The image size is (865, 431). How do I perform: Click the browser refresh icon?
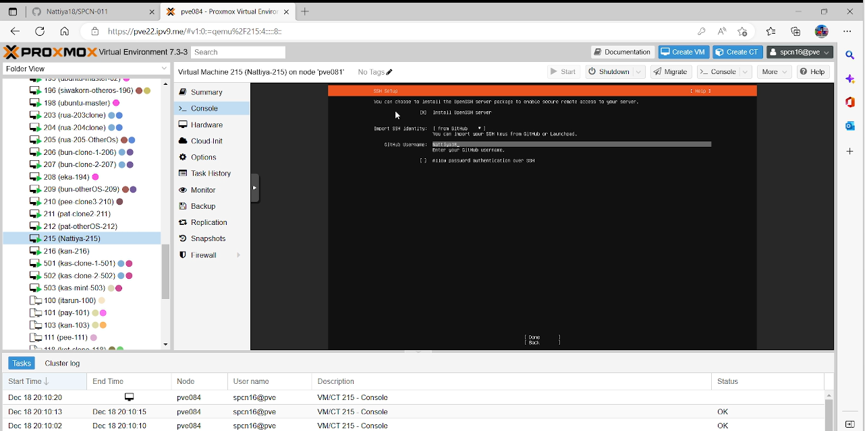click(40, 31)
